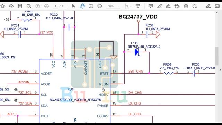Click the PC34 capacitor designator
This screenshot has height=125, width=222.
(150, 25)
